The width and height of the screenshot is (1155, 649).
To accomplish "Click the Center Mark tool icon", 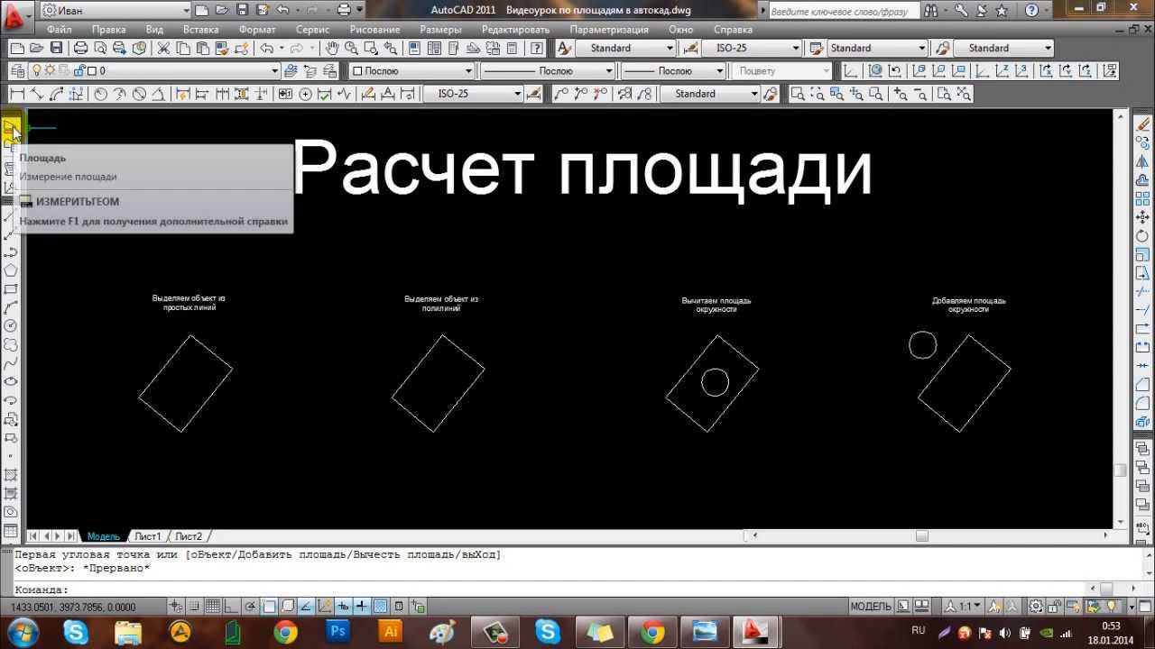I will [x=305, y=94].
